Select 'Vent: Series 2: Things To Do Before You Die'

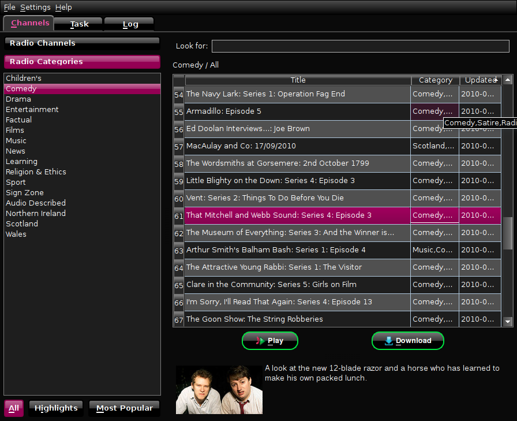click(297, 198)
